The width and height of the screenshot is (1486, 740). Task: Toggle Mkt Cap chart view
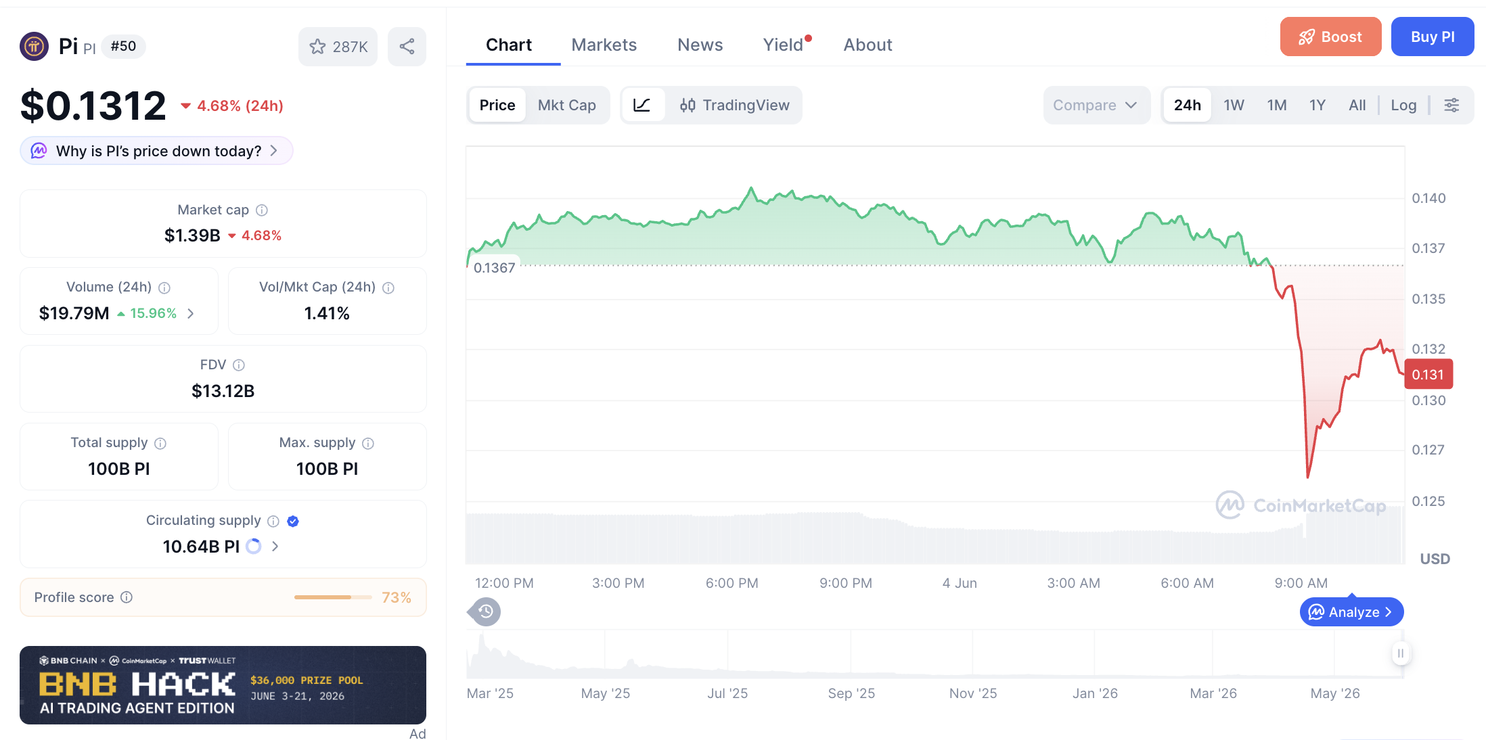click(567, 105)
